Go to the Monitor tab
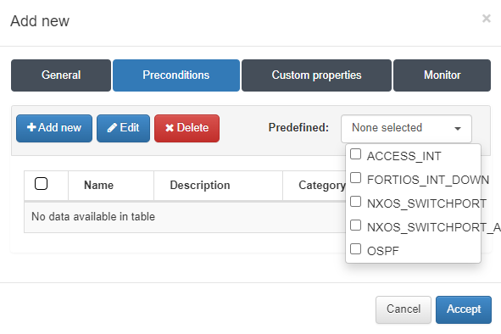This screenshot has width=501, height=334. click(442, 75)
